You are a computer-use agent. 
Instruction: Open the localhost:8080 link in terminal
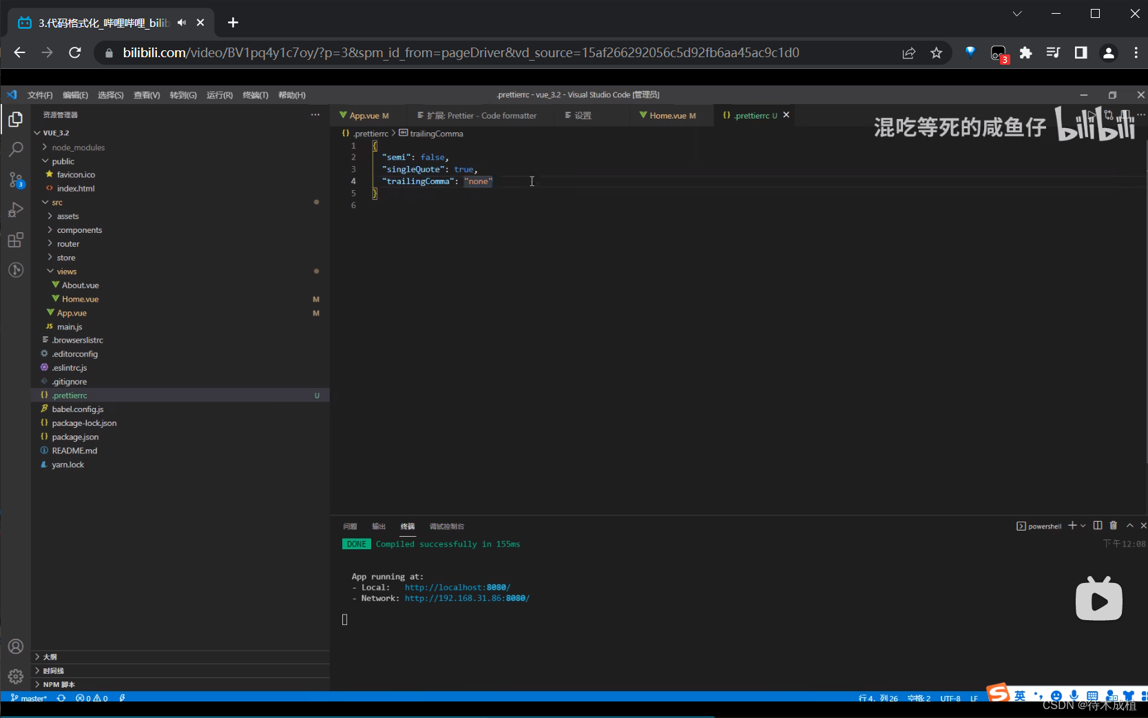(x=457, y=587)
